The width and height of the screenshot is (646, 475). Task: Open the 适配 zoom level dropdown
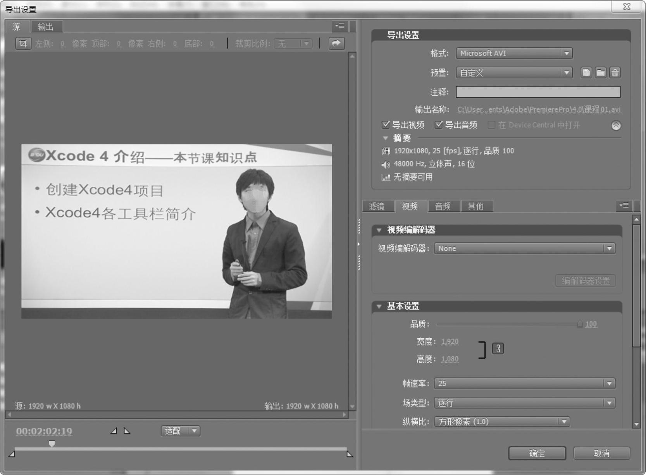pyautogui.click(x=181, y=431)
